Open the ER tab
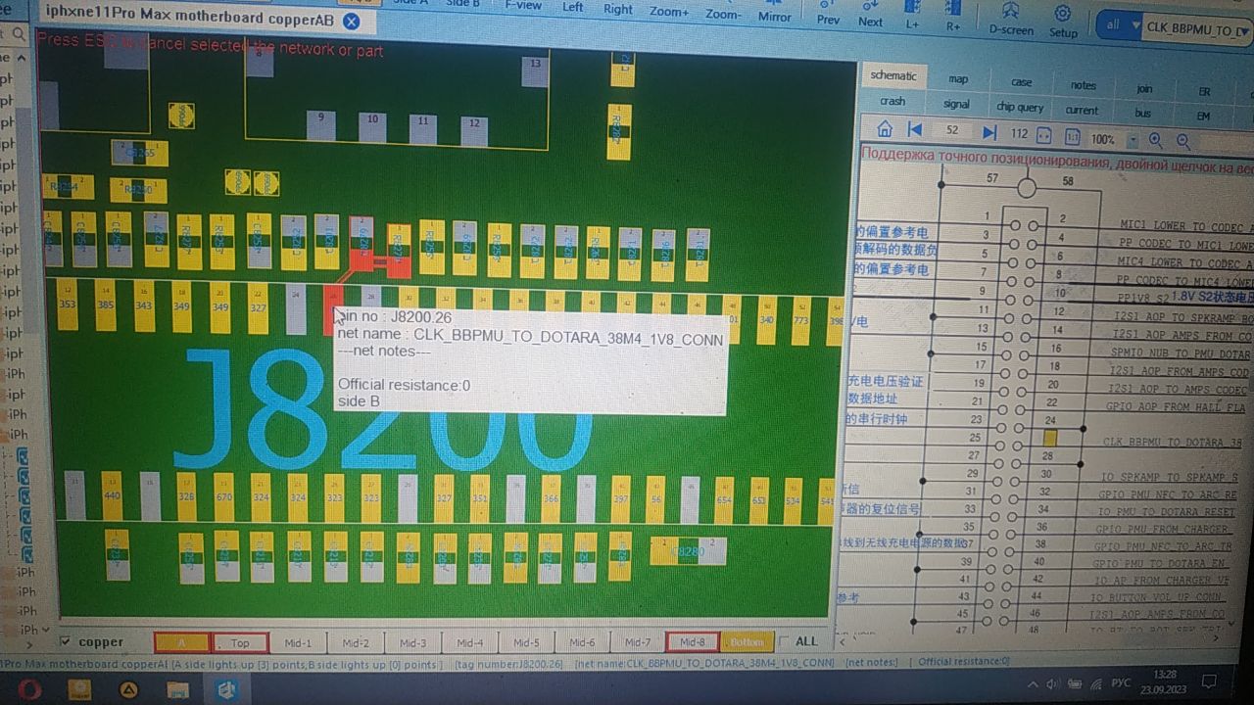Viewport: 1254px width, 705px height. click(x=1204, y=91)
